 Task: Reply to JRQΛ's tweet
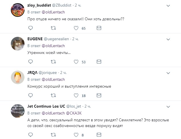[30, 96]
